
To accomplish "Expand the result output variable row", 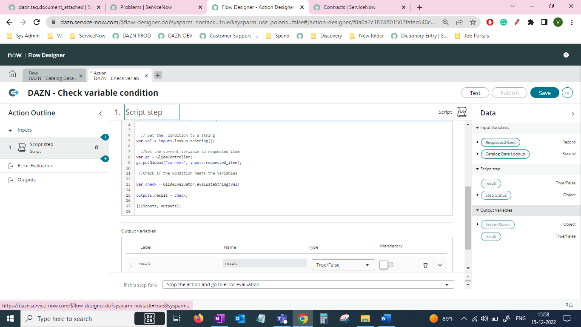I will point(440,265).
